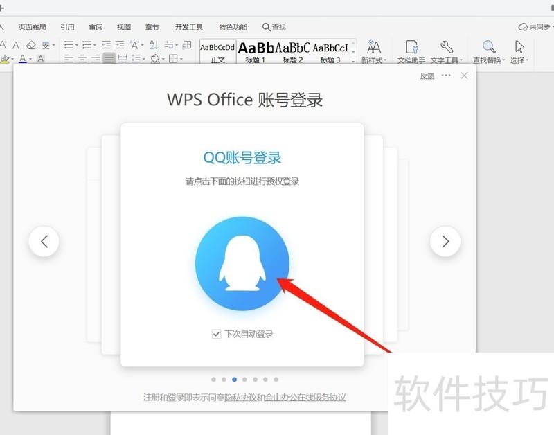The width and height of the screenshot is (554, 435).
Task: Close the WPS account login dialog
Action: (x=464, y=76)
